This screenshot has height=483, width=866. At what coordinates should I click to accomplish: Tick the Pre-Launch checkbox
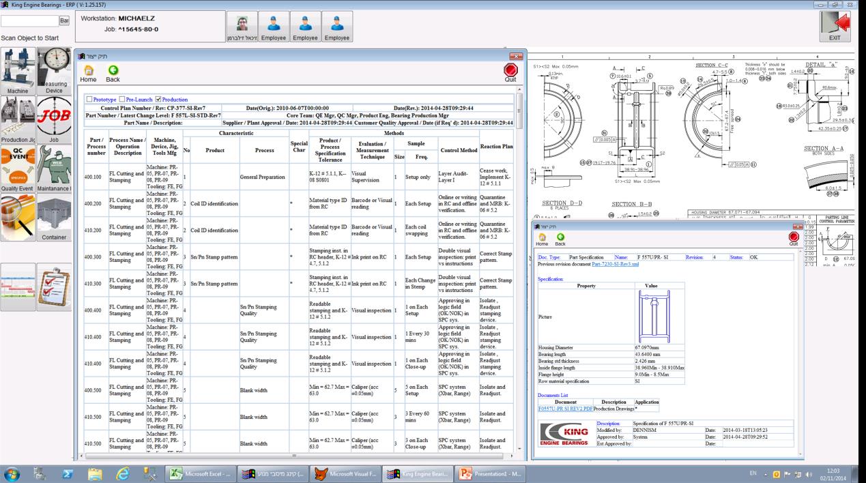point(124,100)
